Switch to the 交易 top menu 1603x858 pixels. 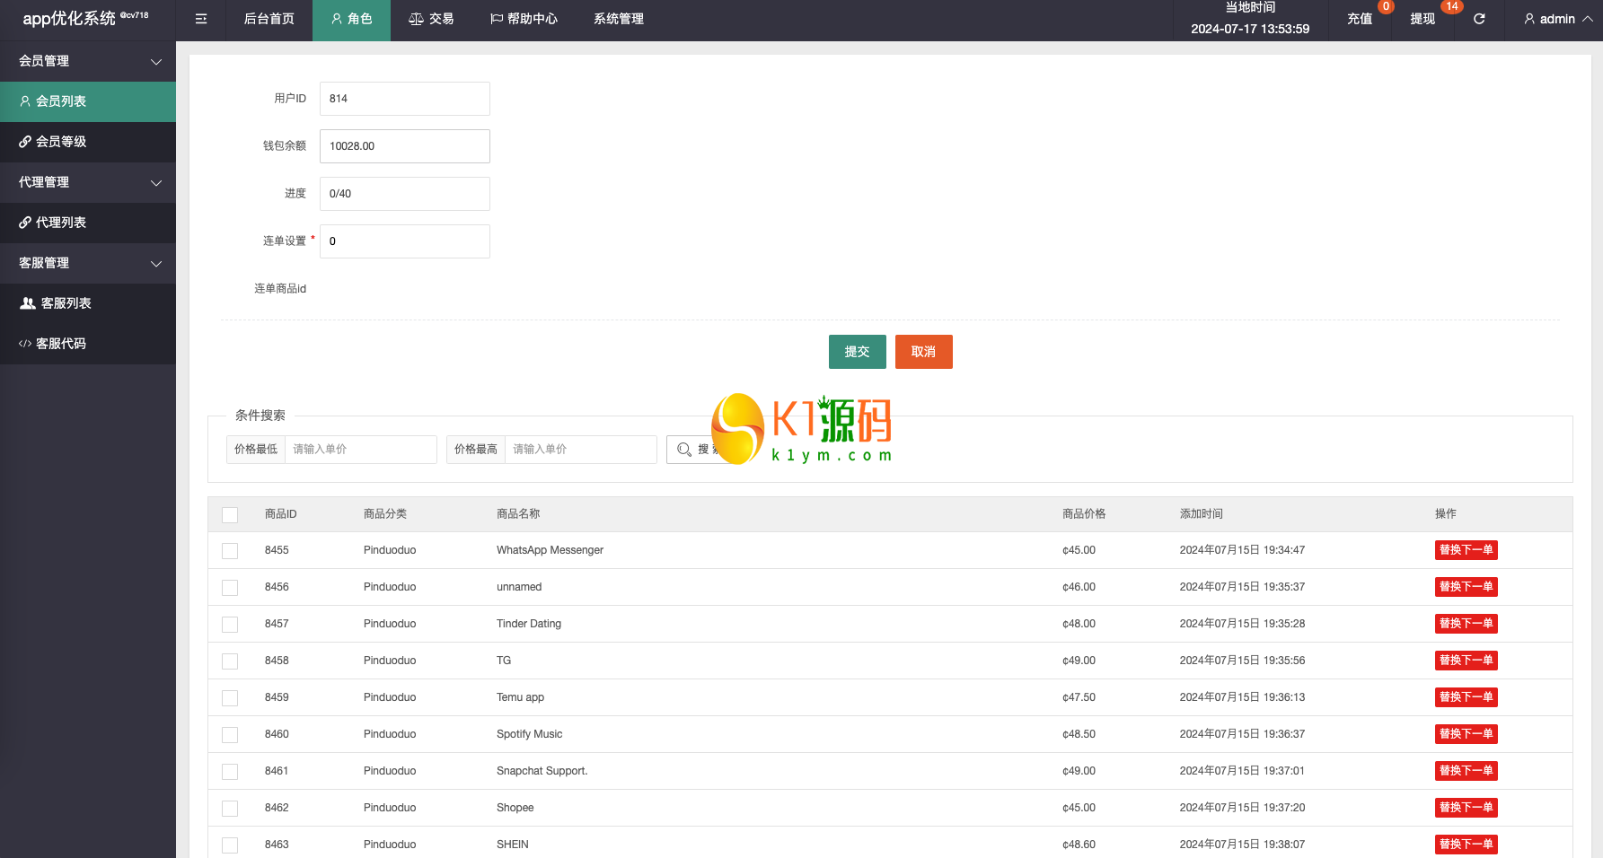click(431, 19)
